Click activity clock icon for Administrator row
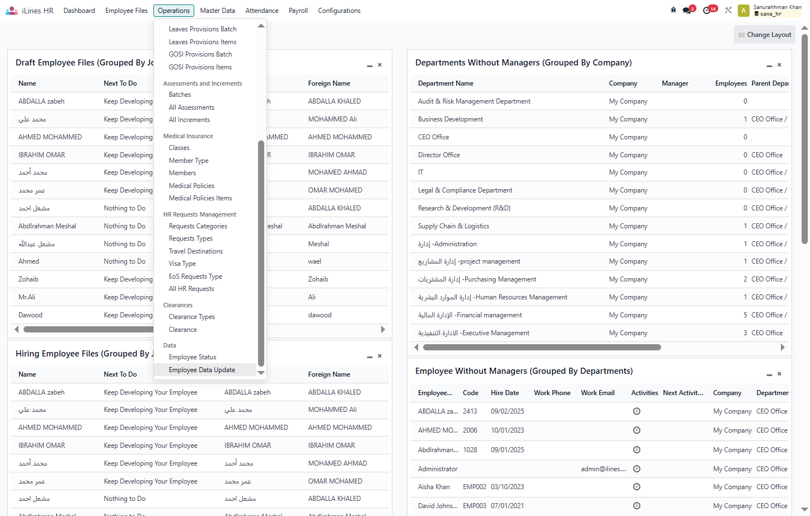This screenshot has width=810, height=516. click(x=636, y=469)
